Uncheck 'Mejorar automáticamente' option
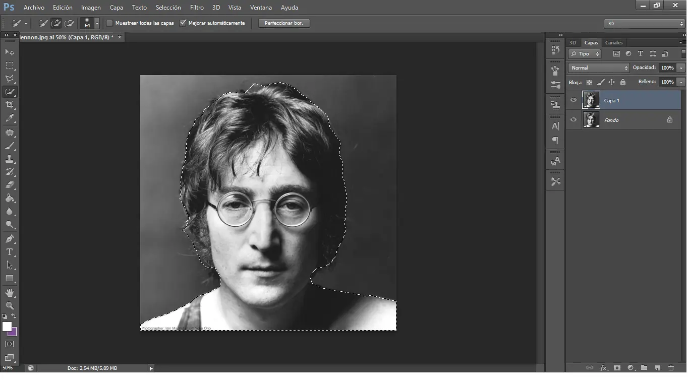Viewport: 689px width, 387px height. [183, 23]
